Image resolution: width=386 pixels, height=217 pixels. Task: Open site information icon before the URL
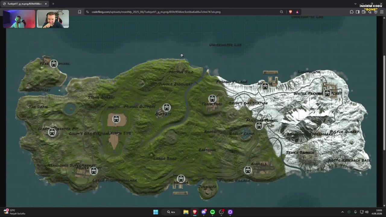(87, 12)
